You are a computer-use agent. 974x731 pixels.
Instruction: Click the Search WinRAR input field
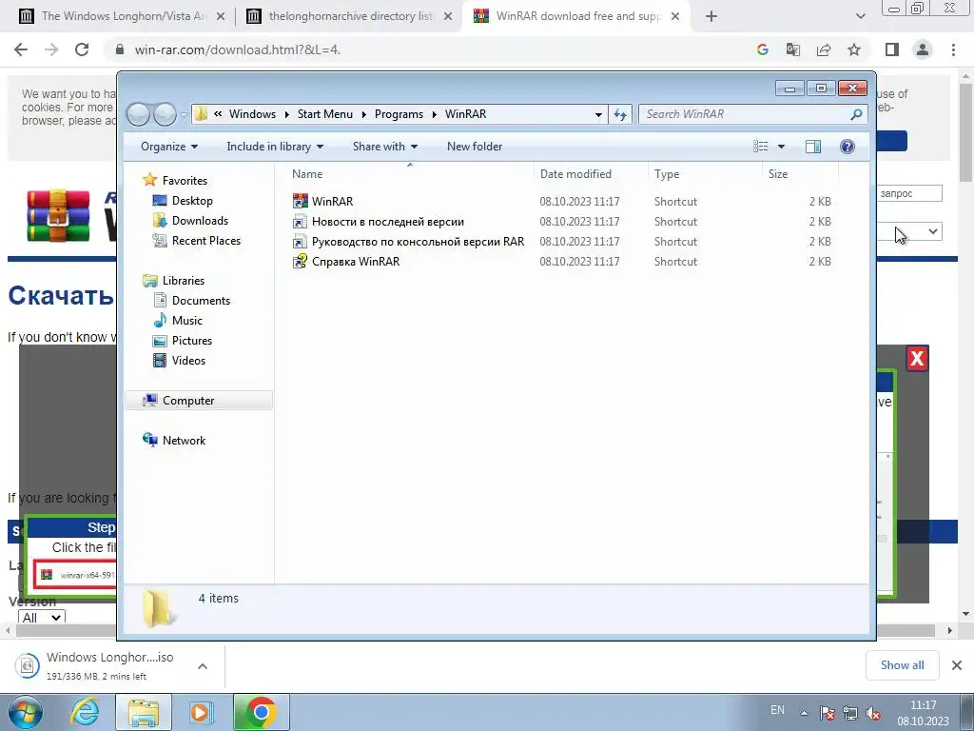point(744,114)
